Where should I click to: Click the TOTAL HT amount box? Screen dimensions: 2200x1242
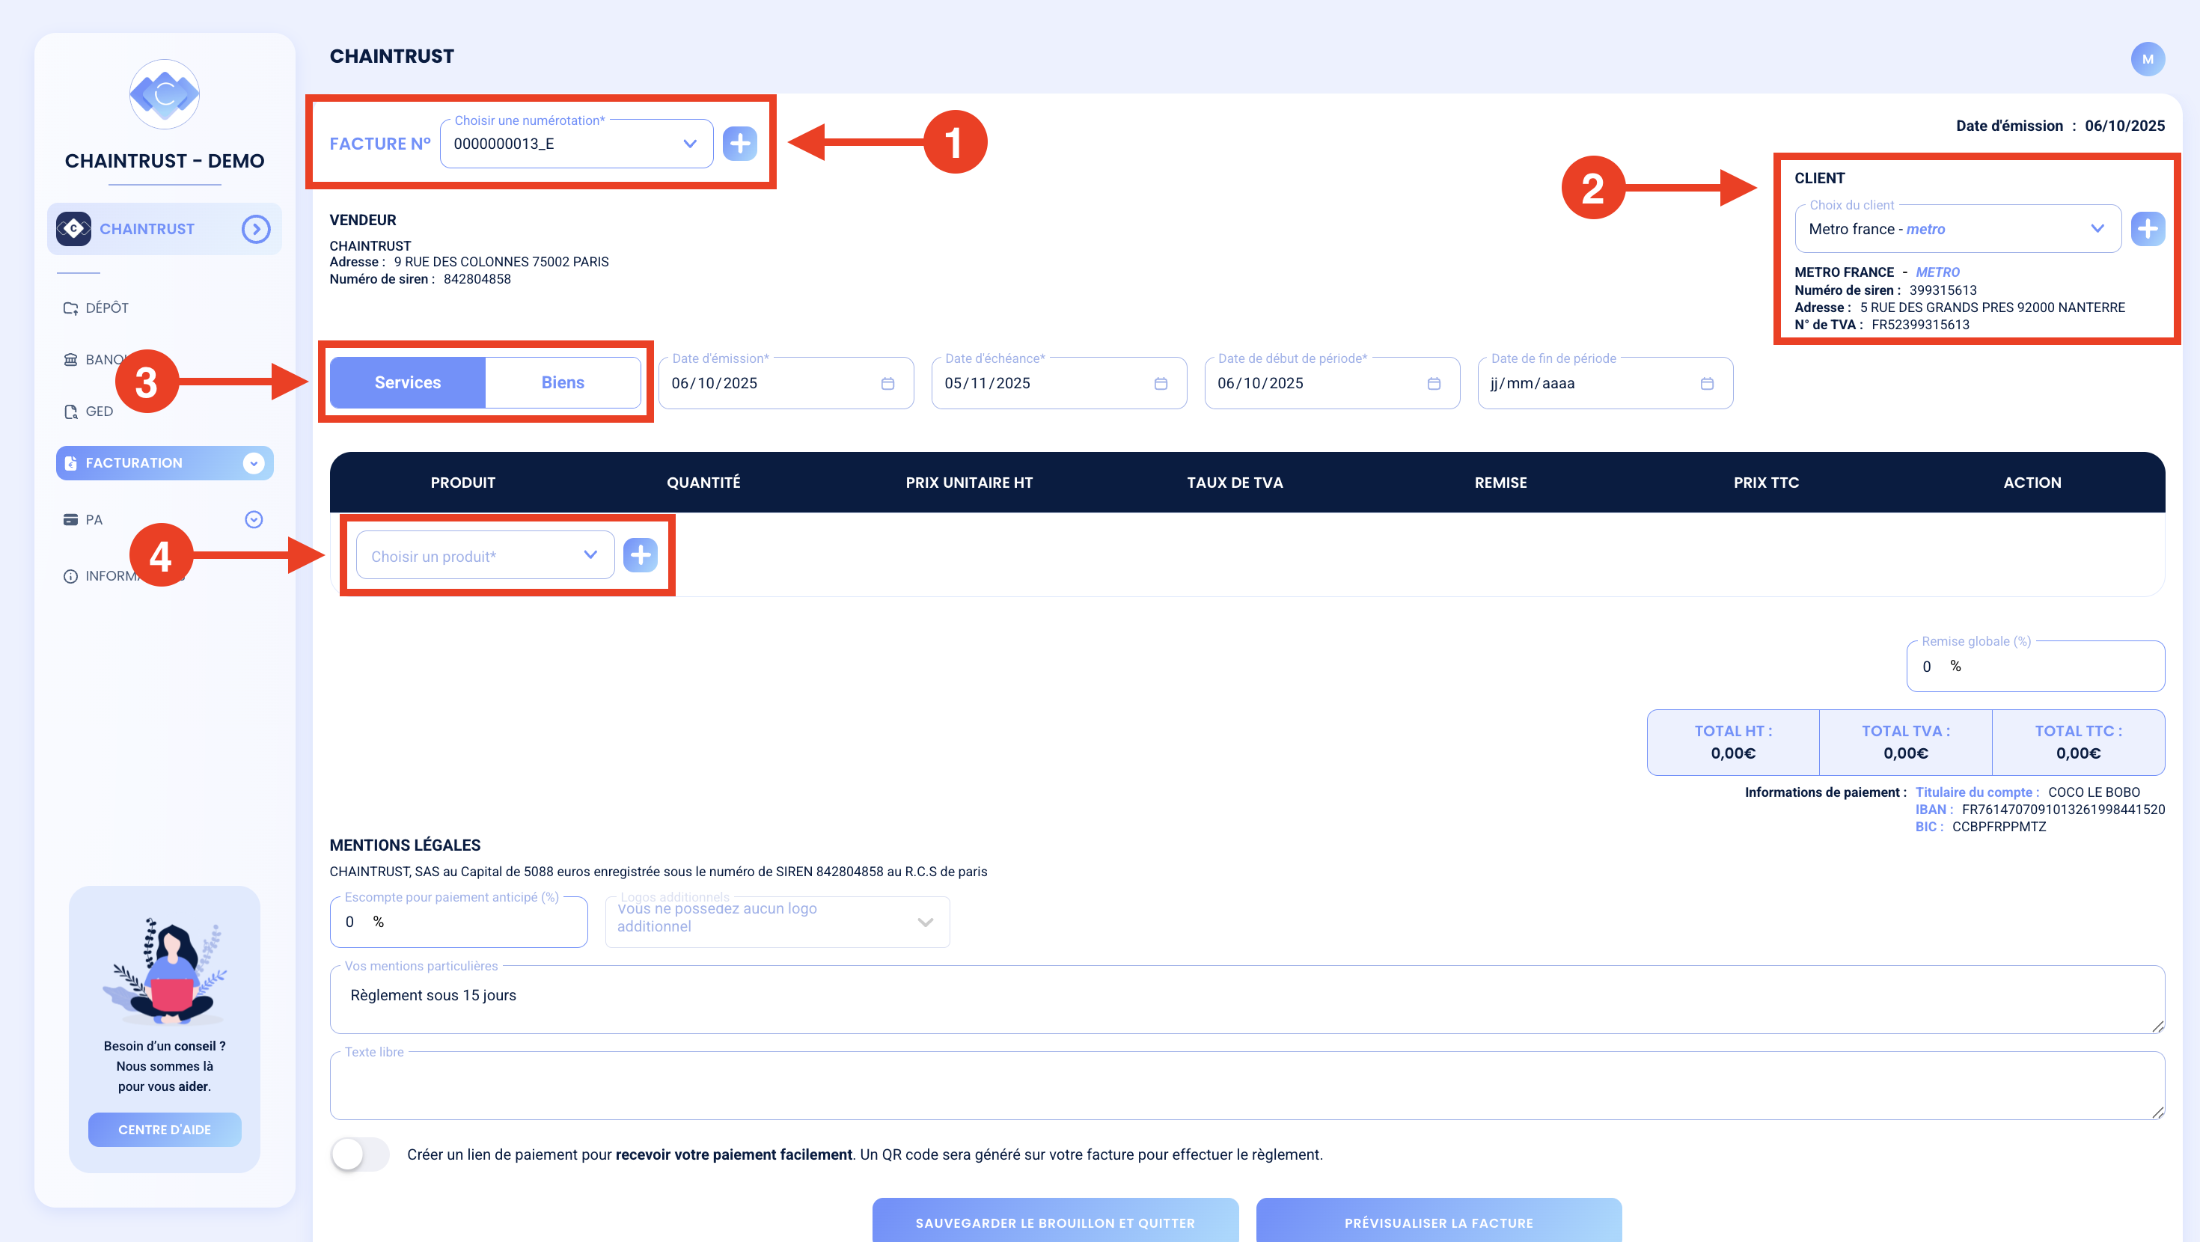click(1734, 742)
